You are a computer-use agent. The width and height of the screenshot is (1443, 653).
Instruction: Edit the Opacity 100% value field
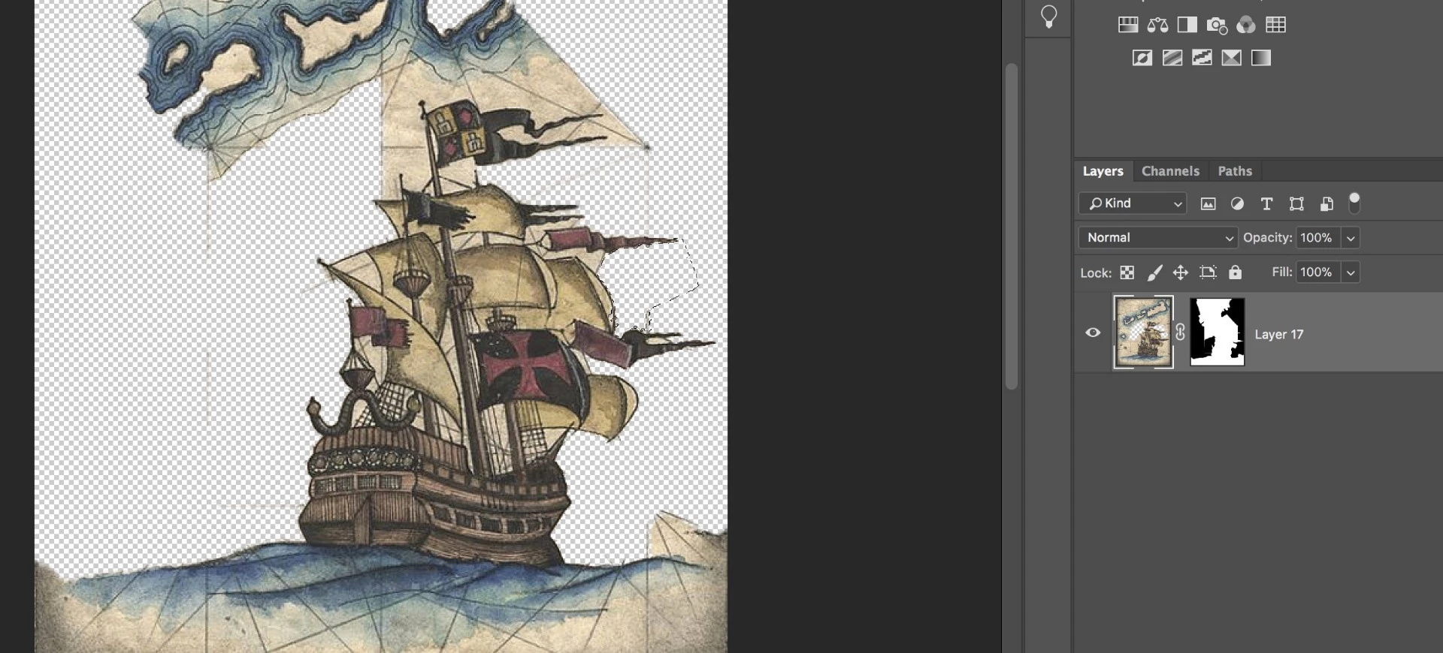(1319, 238)
